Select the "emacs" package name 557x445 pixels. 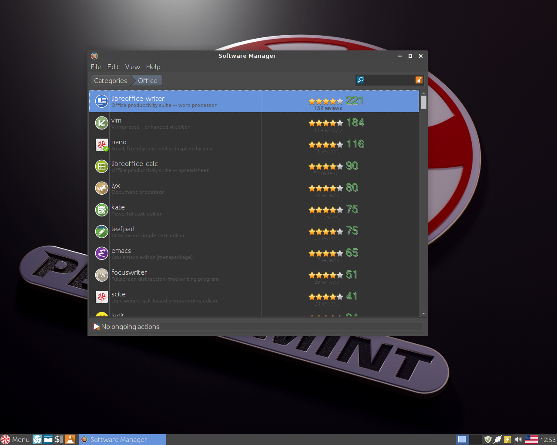pos(121,251)
